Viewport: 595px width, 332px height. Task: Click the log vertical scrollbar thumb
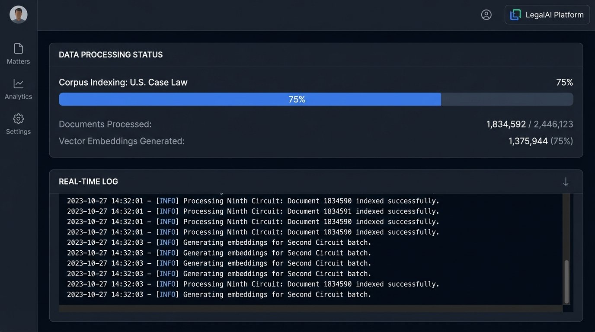(x=566, y=281)
